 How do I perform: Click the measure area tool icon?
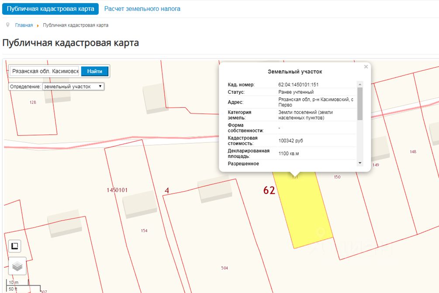point(15,246)
